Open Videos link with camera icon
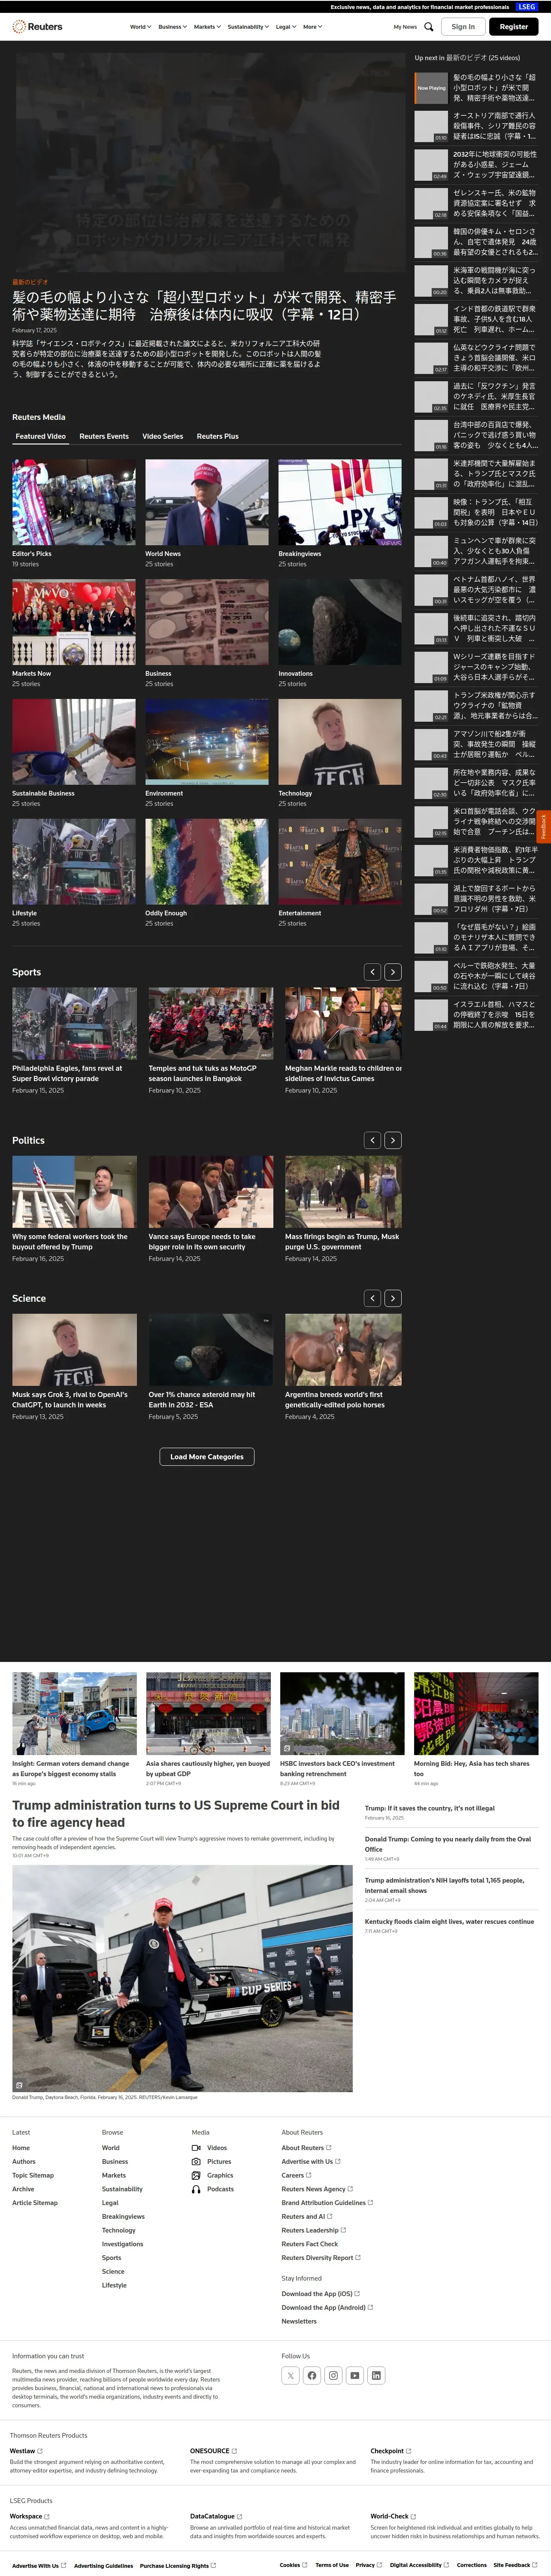This screenshot has width=551, height=2576. pyautogui.click(x=209, y=2148)
